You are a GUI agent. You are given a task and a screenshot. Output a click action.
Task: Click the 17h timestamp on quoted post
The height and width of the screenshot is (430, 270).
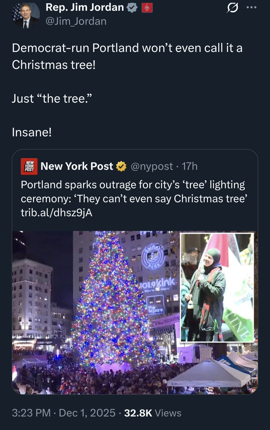tap(189, 166)
